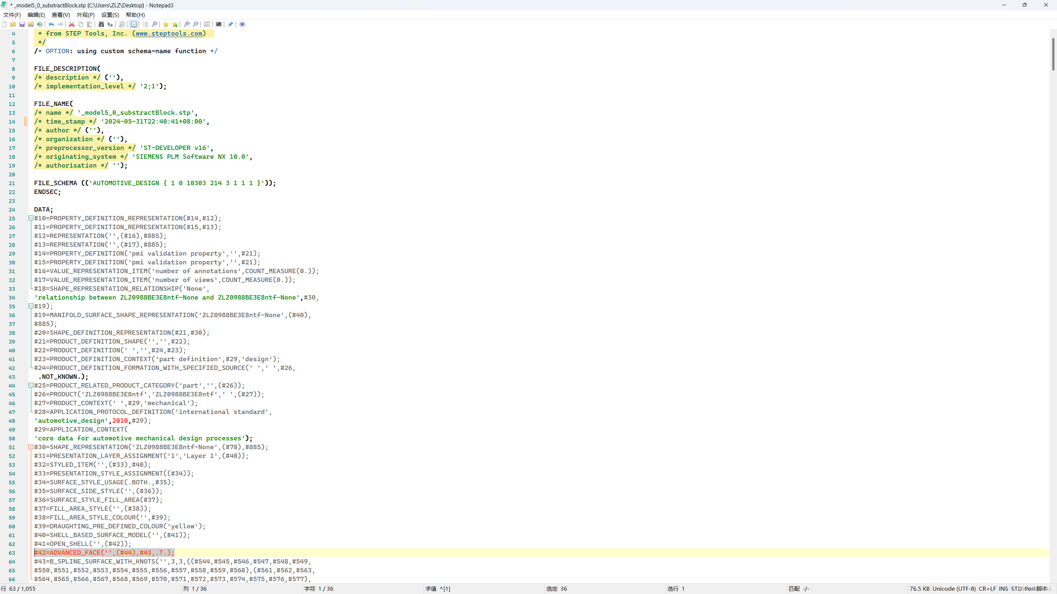Screen dimensions: 1057x594
Task: Collapse the SHAPE_REPRESENTATION fold at line 51
Action: point(31,447)
